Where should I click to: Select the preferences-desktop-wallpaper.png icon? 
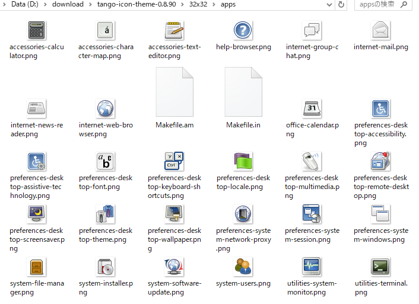click(x=174, y=214)
